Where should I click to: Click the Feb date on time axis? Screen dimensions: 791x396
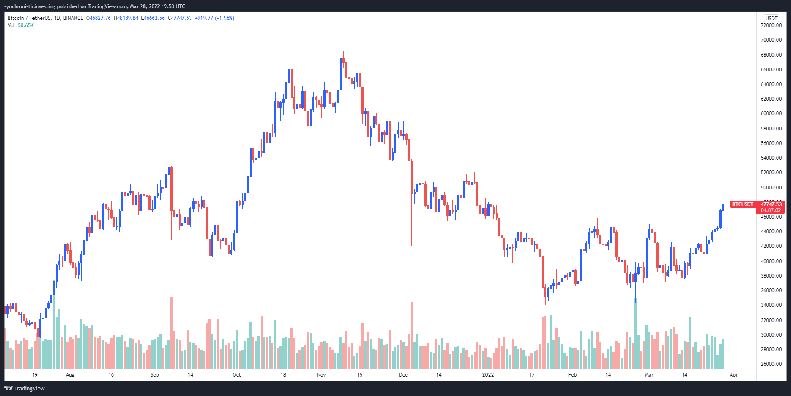click(x=572, y=375)
